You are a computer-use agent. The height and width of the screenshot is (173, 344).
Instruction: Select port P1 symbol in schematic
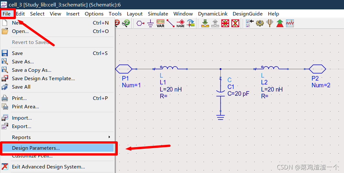click(124, 69)
